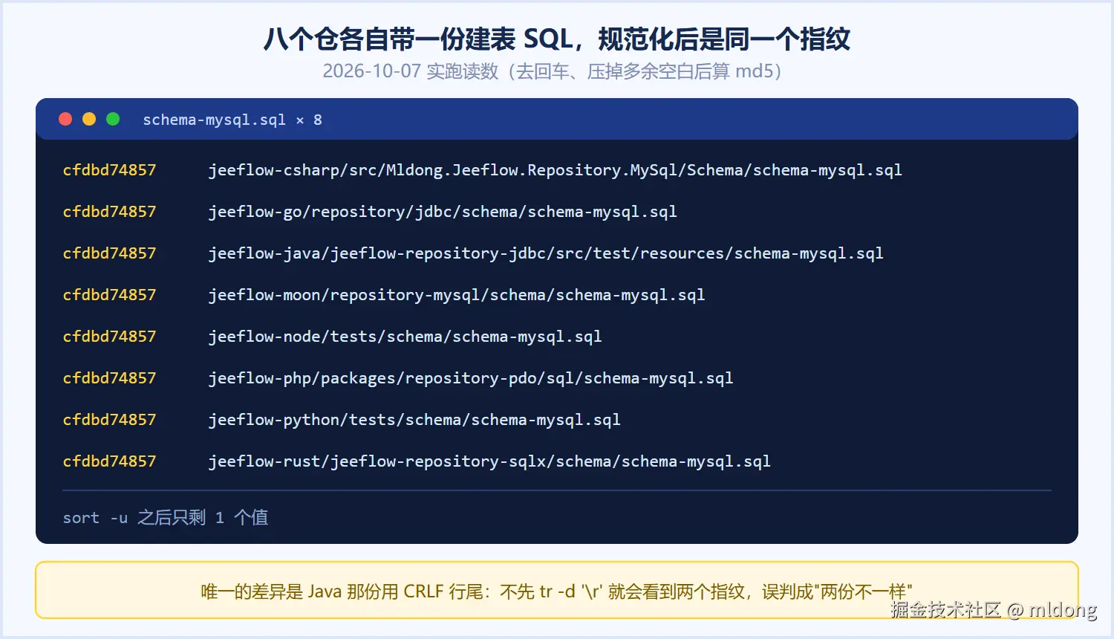The height and width of the screenshot is (639, 1114).
Task: Select the cfdbd74857 hash beside the jeeflow-moon path
Action: (110, 295)
